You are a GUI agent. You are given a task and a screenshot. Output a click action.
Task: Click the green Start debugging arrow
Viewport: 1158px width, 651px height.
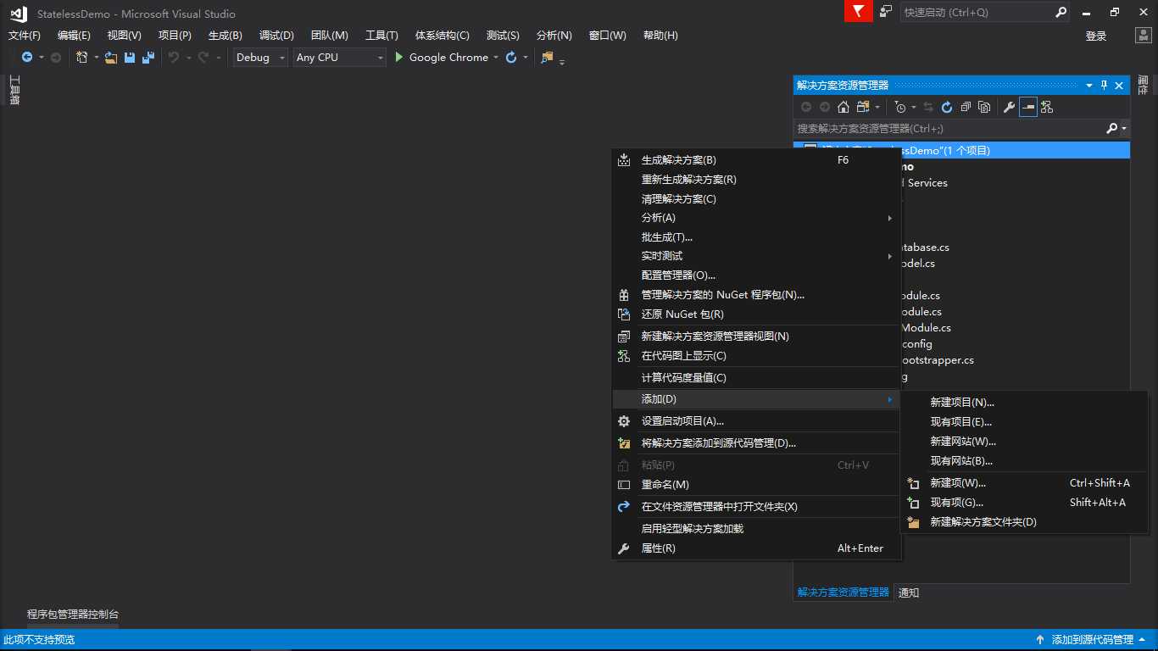click(399, 58)
